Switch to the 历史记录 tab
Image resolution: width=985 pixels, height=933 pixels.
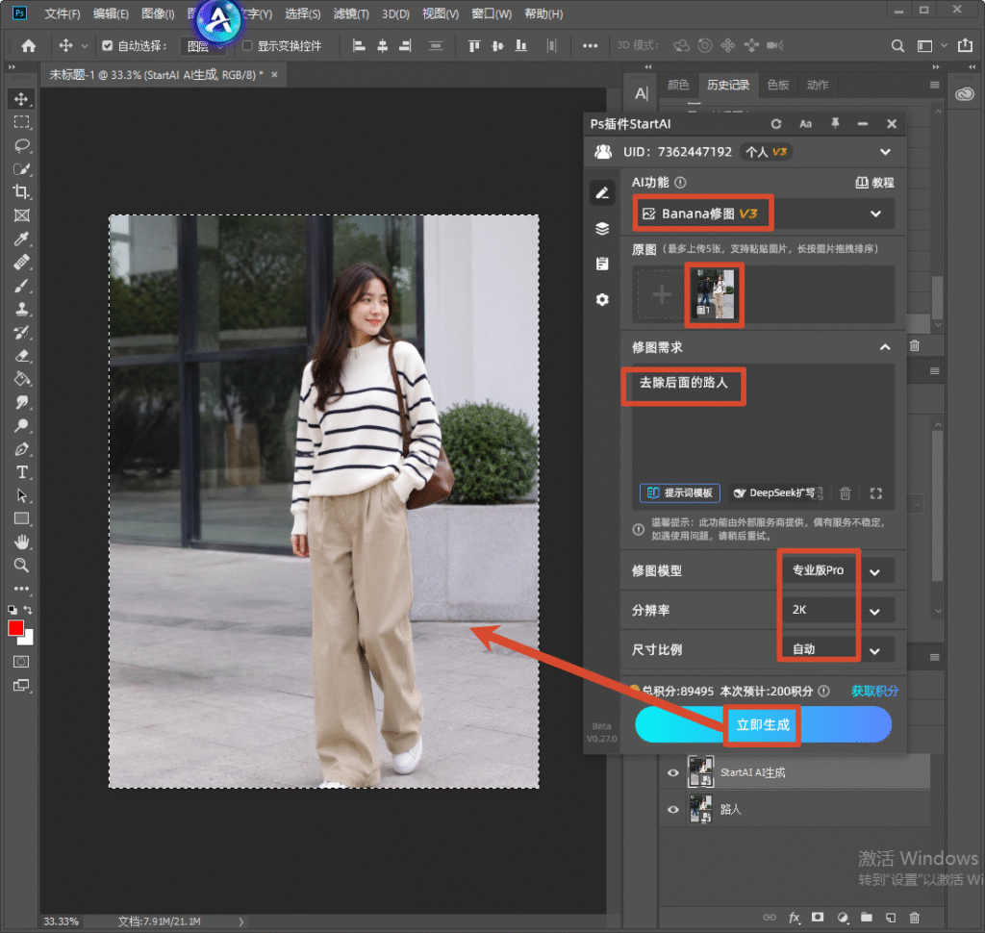tap(728, 85)
